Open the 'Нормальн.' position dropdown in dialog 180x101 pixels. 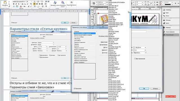[146, 53]
